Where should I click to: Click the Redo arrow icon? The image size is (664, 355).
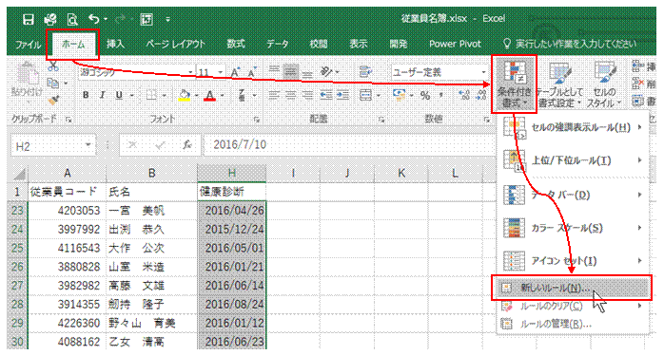pyautogui.click(x=120, y=19)
